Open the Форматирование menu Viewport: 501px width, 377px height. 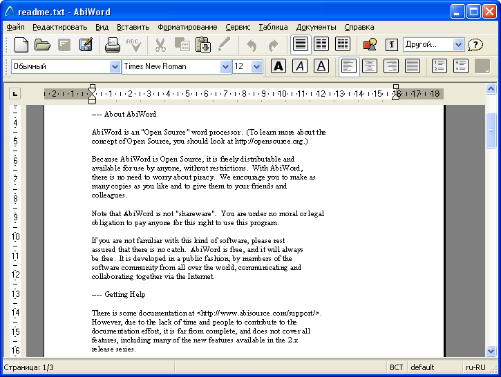187,27
